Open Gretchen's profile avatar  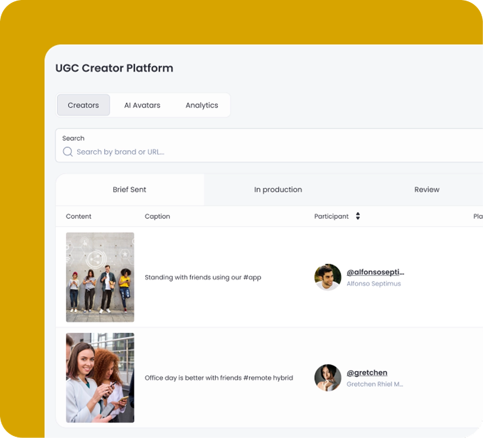[x=327, y=378]
